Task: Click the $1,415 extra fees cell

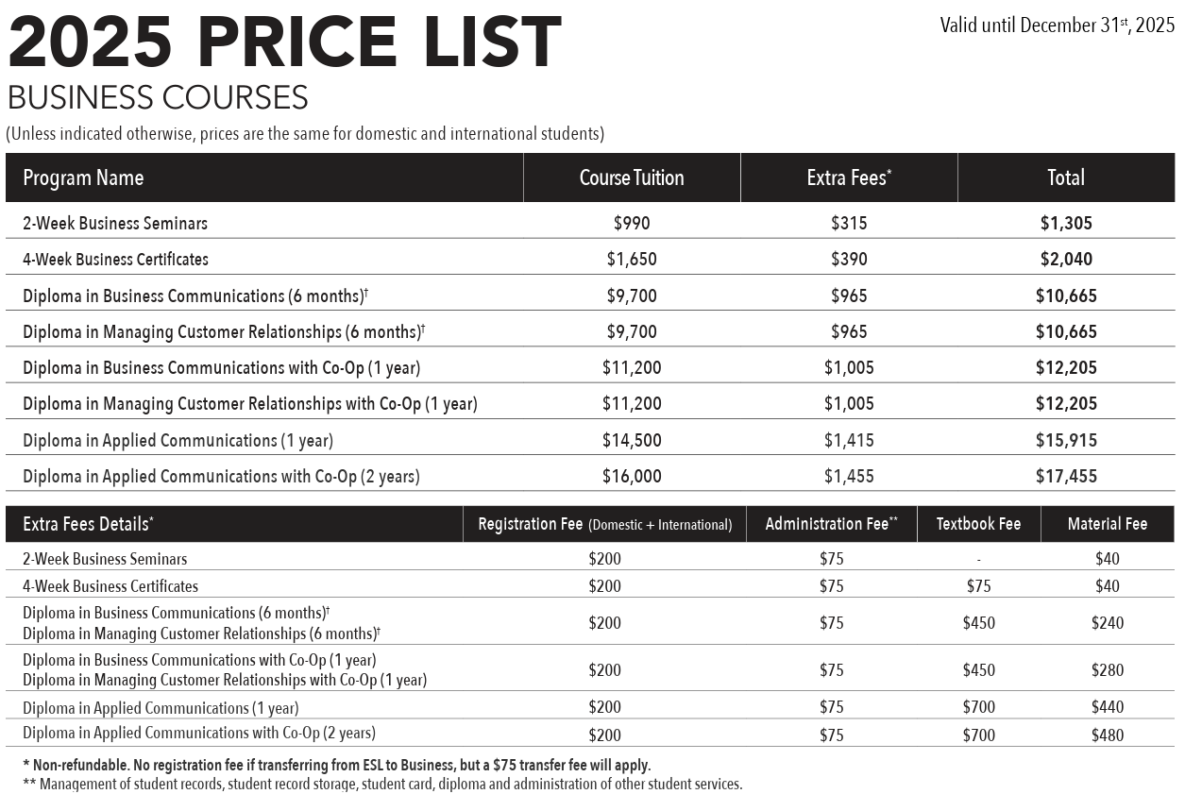Action: click(x=849, y=440)
